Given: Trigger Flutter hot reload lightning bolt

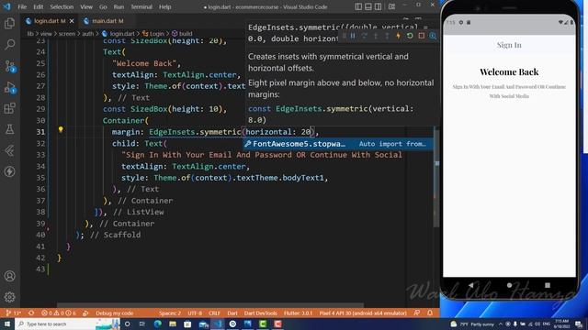Looking at the screenshot, I should (398, 36).
